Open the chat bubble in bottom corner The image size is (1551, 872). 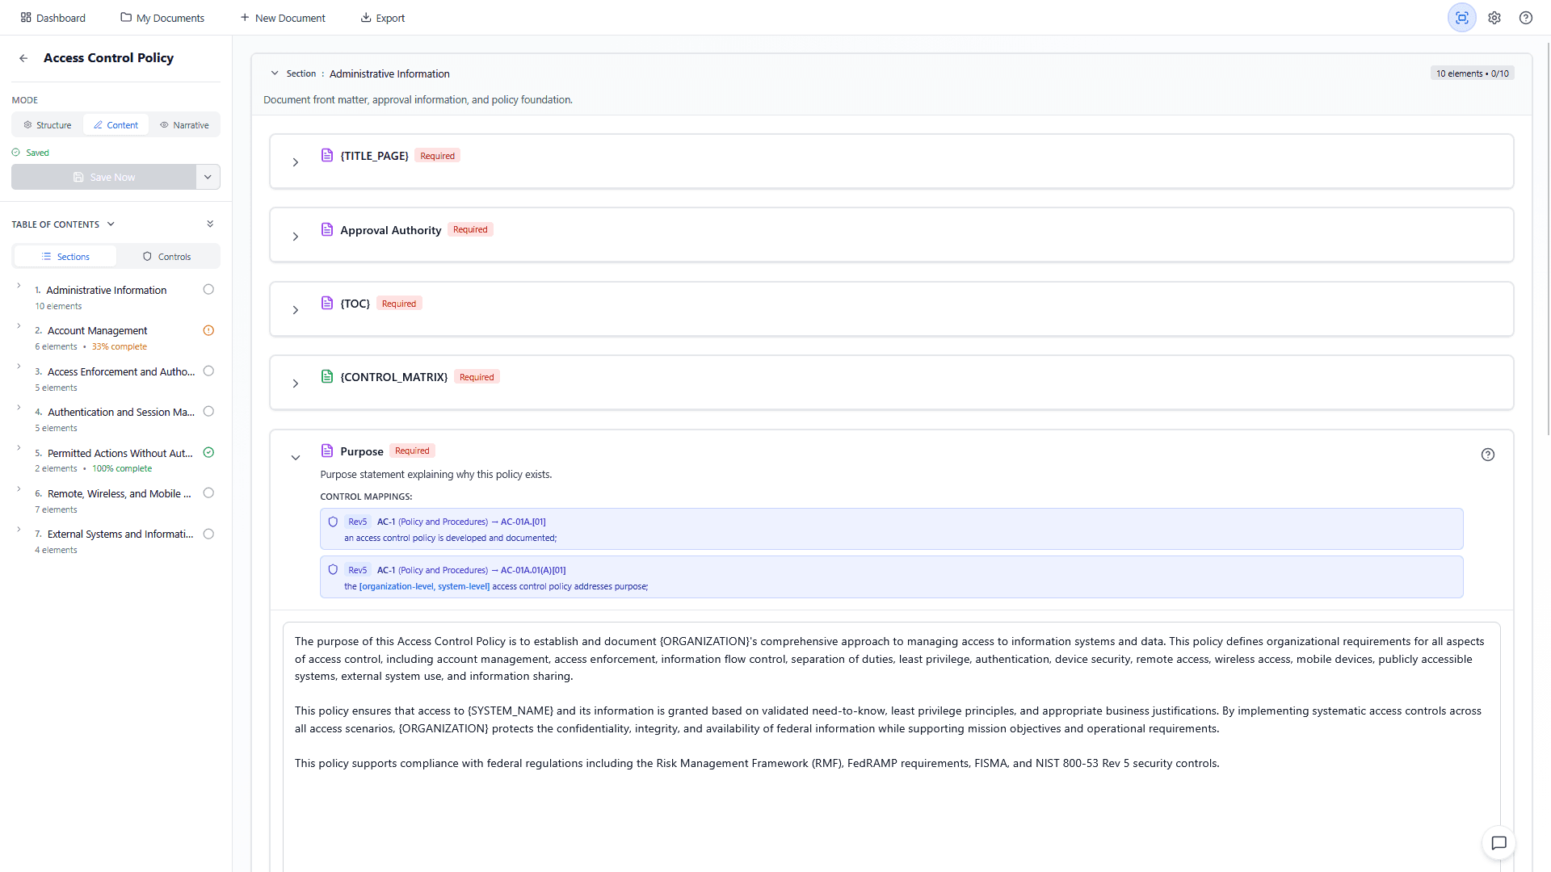[x=1499, y=843]
